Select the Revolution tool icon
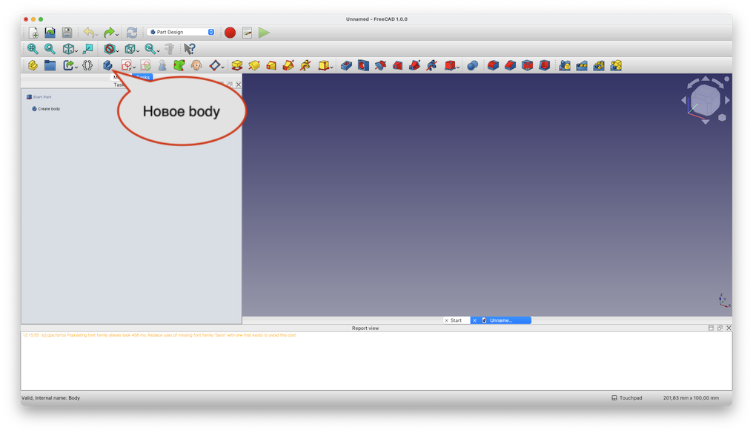 [x=254, y=65]
